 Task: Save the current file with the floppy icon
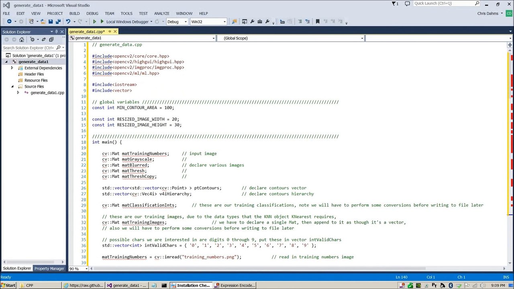(51, 22)
